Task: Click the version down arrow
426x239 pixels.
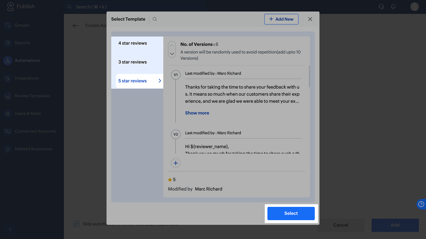Action: click(172, 54)
